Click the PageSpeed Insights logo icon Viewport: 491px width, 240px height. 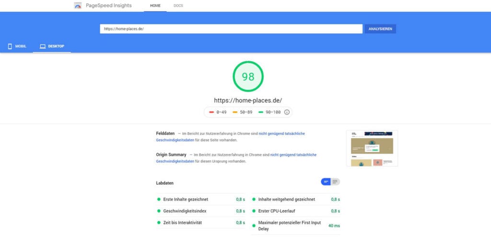78,6
